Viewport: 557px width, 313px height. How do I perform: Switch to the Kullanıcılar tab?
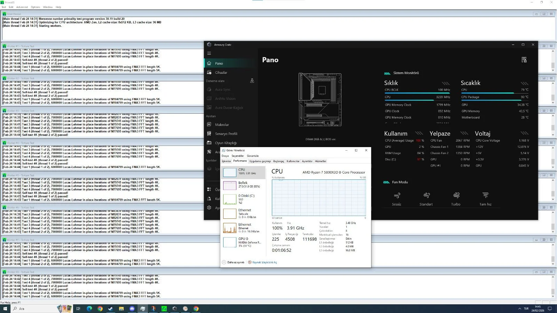293,161
